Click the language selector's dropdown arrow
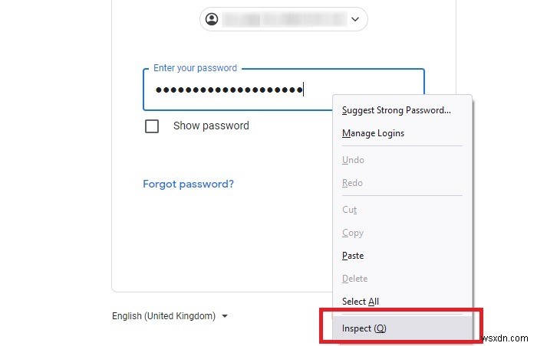This screenshot has width=537, height=346. [x=224, y=315]
